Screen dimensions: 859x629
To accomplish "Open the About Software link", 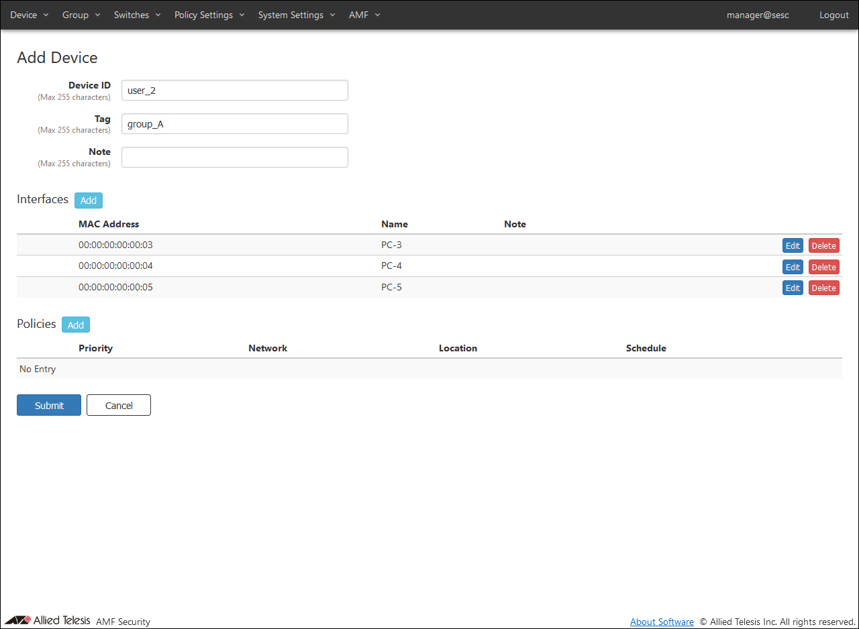I will (x=662, y=622).
